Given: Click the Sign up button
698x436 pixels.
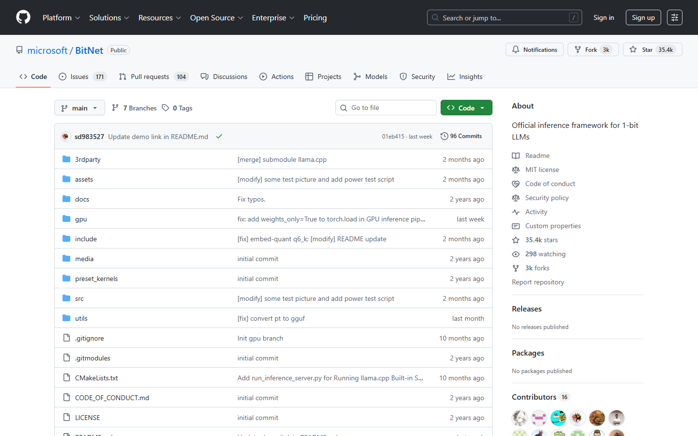Looking at the screenshot, I should [x=643, y=17].
